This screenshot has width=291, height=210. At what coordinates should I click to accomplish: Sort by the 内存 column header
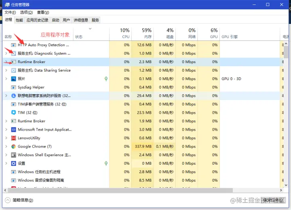[143, 34]
